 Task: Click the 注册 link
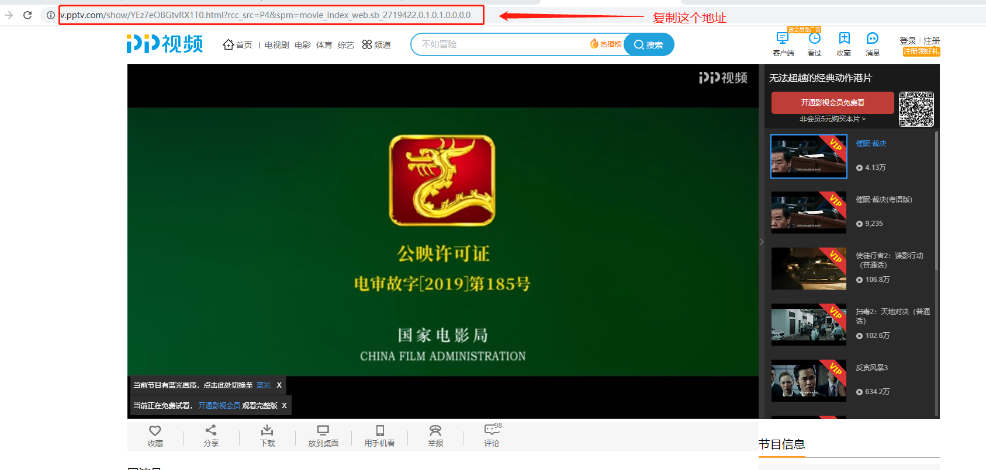point(932,41)
